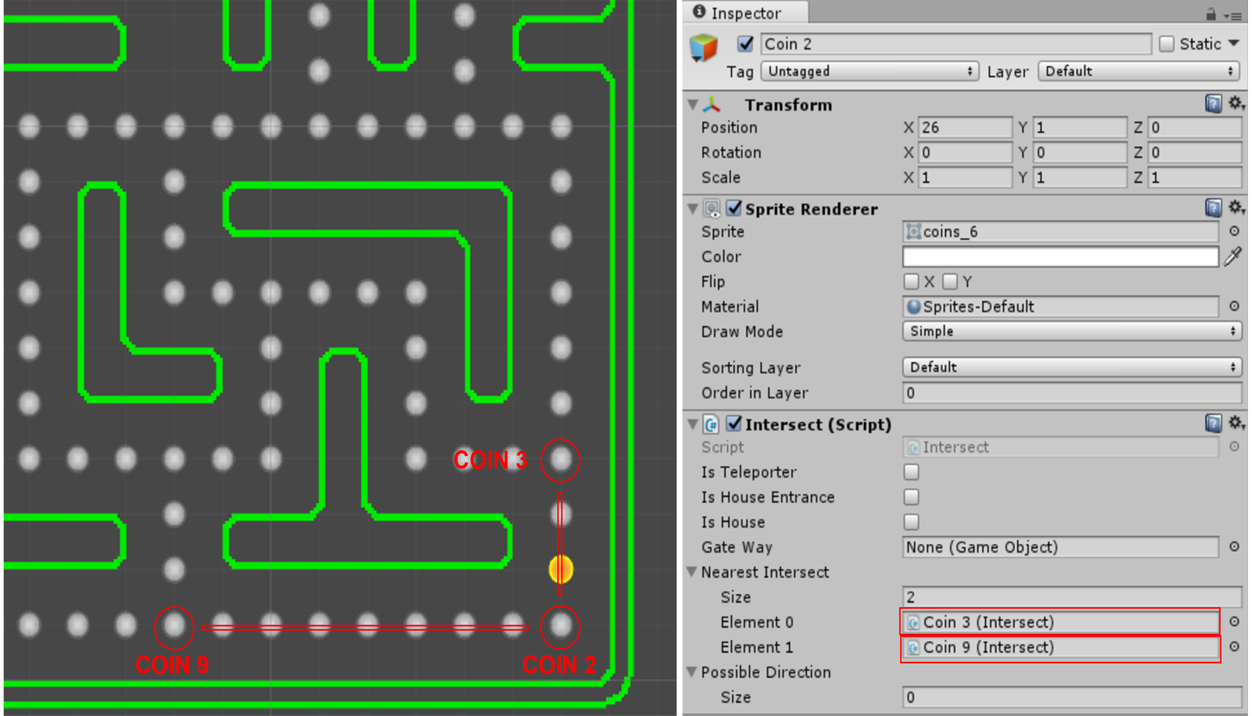Click the Scale X field
Viewport: 1254px width, 716px height.
pyautogui.click(x=965, y=178)
